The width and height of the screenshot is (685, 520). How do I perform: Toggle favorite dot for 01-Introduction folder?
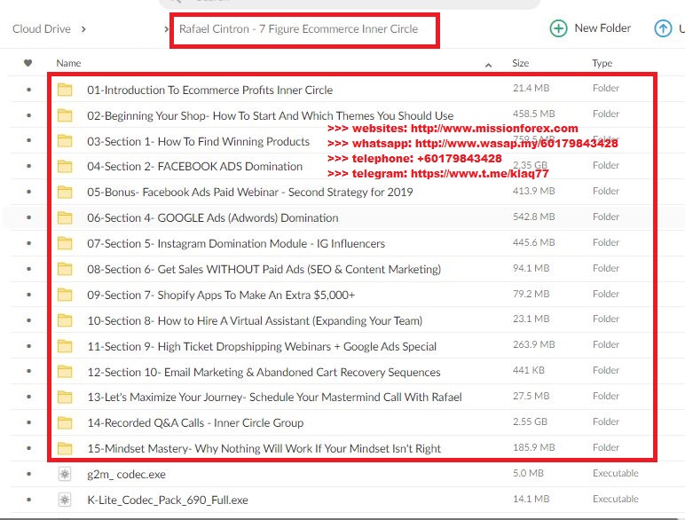(x=28, y=90)
